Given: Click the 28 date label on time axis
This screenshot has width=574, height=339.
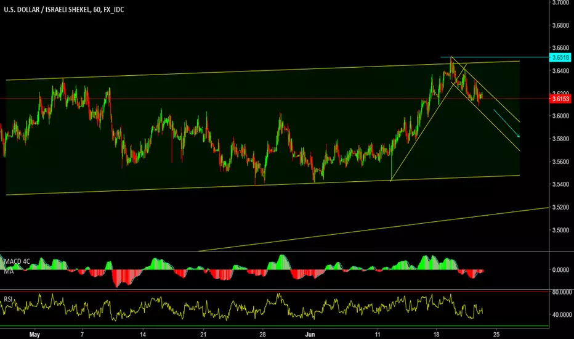Looking at the screenshot, I should pyautogui.click(x=262, y=334).
